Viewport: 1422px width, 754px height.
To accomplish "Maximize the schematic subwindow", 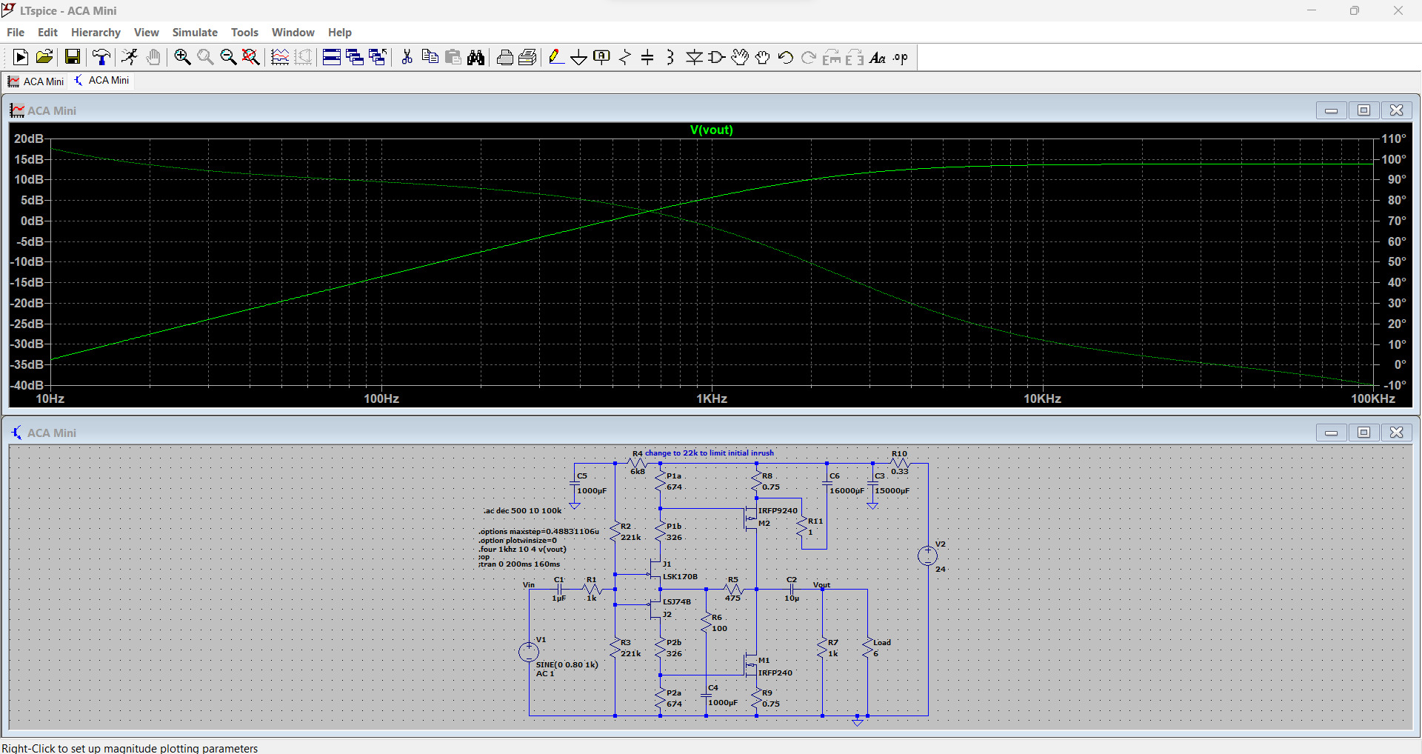I will point(1363,433).
